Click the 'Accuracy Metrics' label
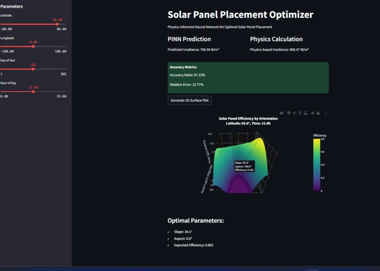The image size is (380, 271). click(183, 67)
